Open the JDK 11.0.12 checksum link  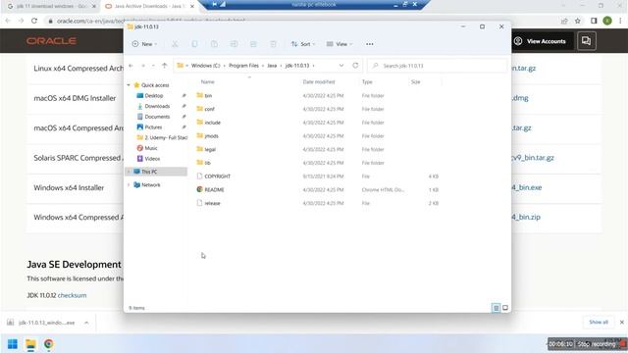click(x=72, y=295)
